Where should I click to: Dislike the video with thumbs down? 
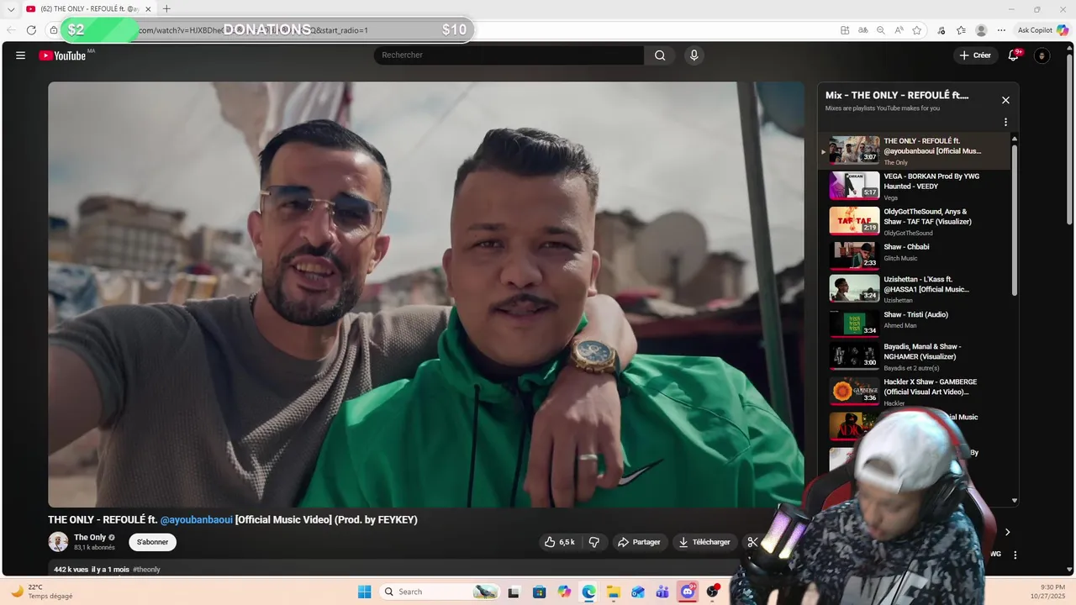coord(594,542)
